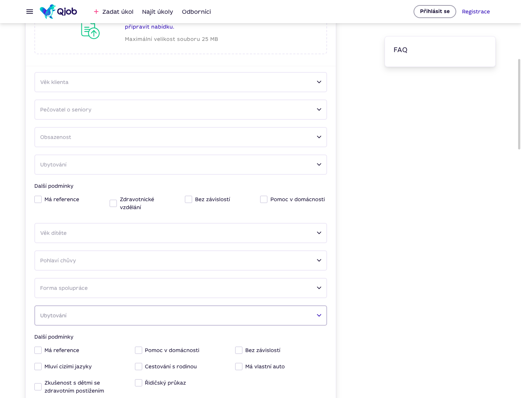Open the Odborníci page
Image resolution: width=521 pixels, height=398 pixels.
196,12
